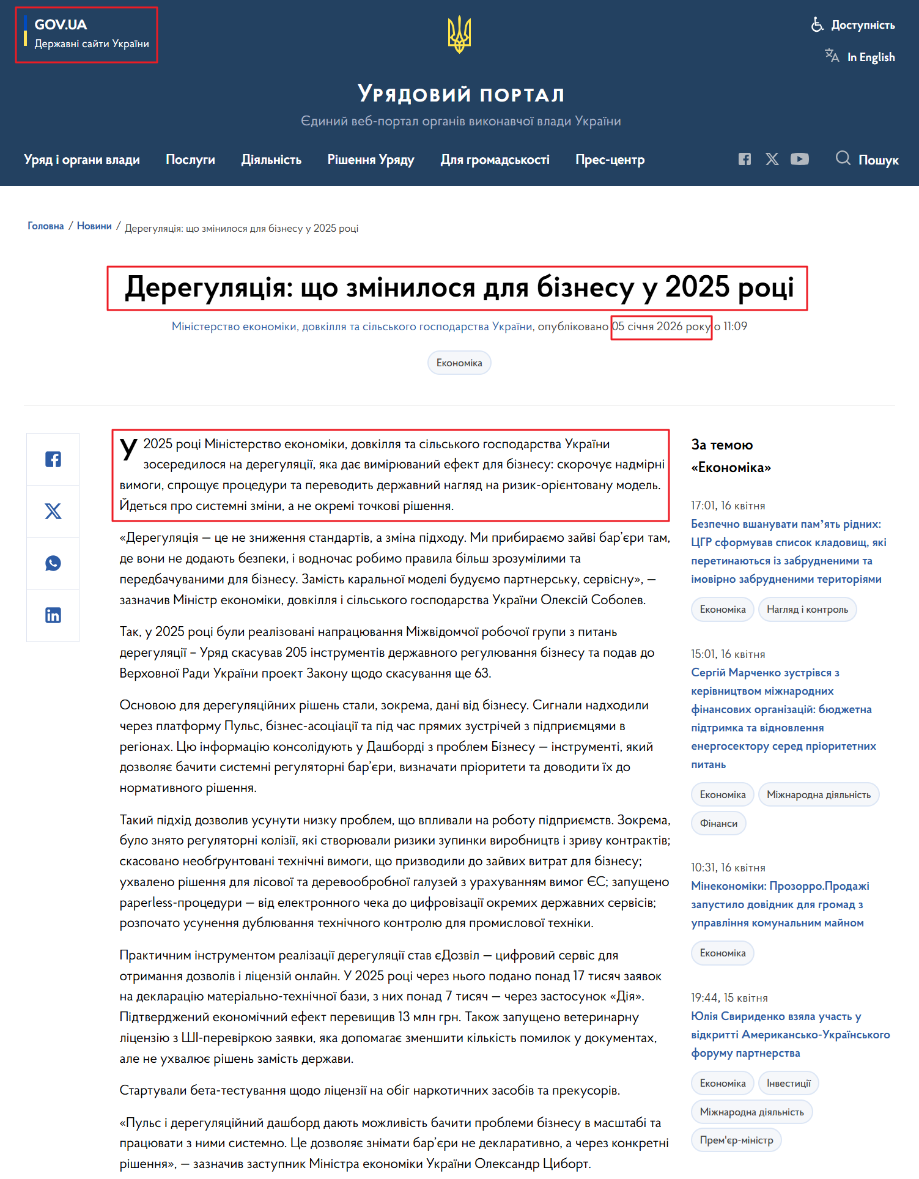Click the Прем'єр-міністр tag
Screen dimensions: 919x1179
(736, 1140)
